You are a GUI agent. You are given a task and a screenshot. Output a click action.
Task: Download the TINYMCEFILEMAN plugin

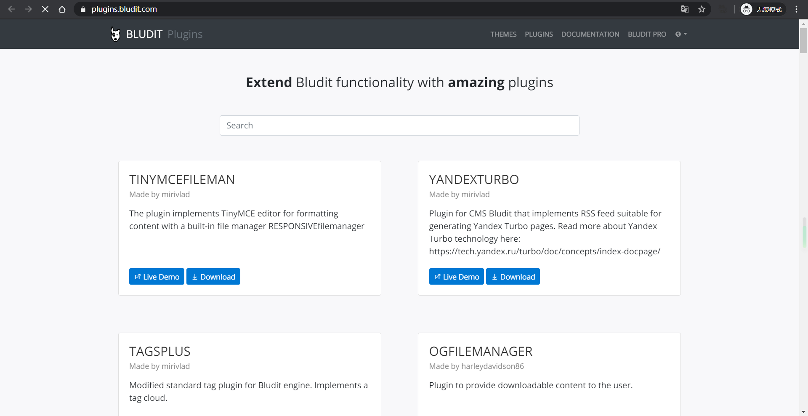click(213, 277)
